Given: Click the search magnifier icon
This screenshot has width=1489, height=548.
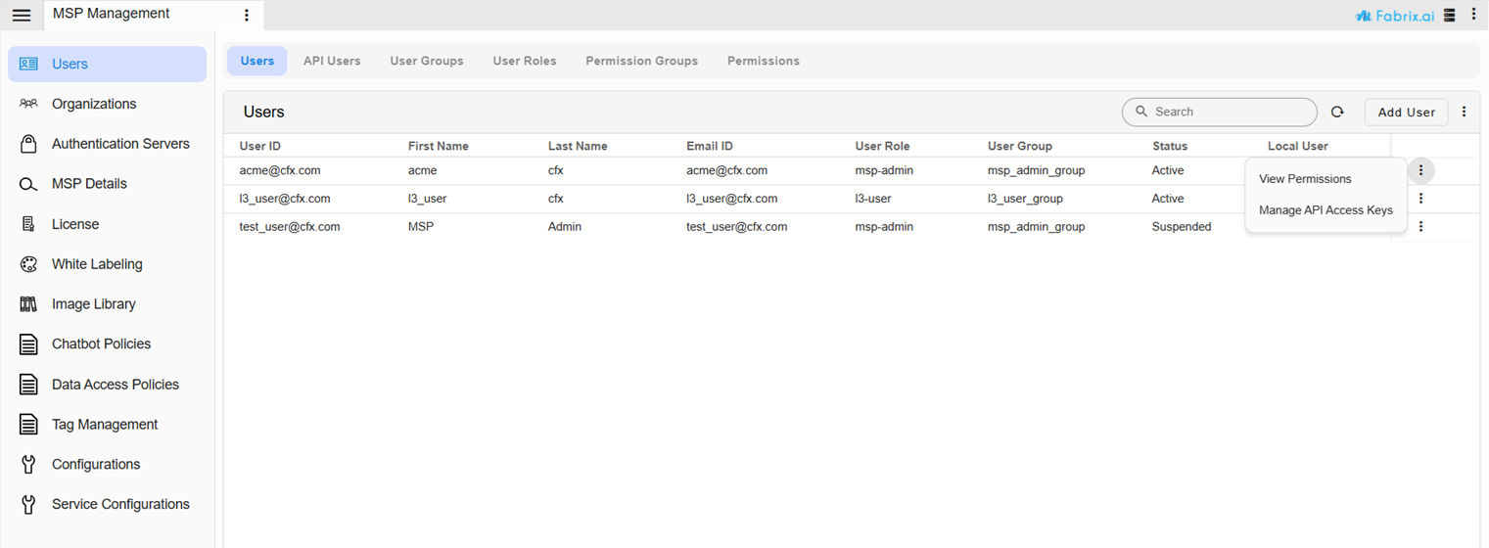Looking at the screenshot, I should click(1141, 112).
